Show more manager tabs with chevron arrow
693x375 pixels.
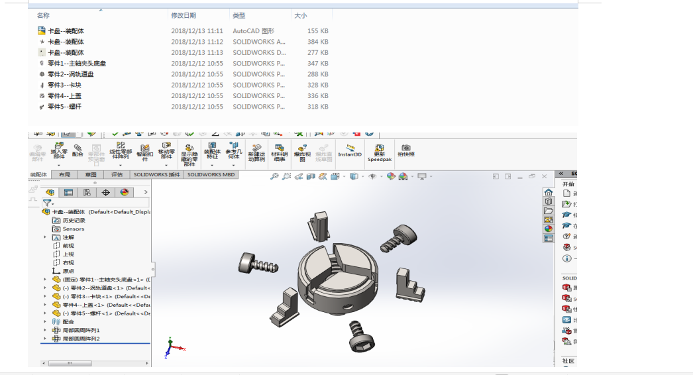tap(145, 192)
